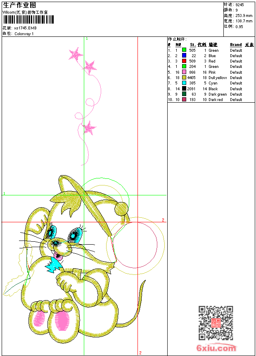Click the needle number 16 in Pink row
The height and width of the screenshot is (356, 256).
tap(178, 72)
